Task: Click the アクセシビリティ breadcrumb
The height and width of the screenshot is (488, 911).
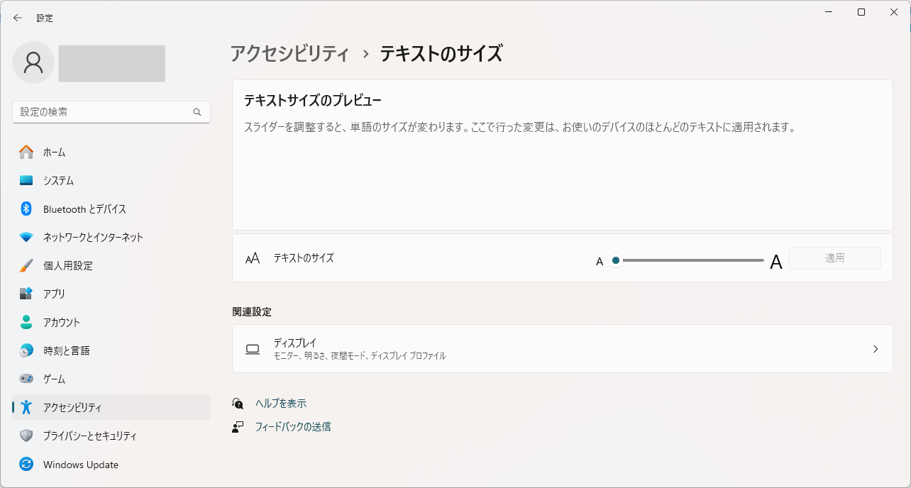Action: pyautogui.click(x=291, y=53)
